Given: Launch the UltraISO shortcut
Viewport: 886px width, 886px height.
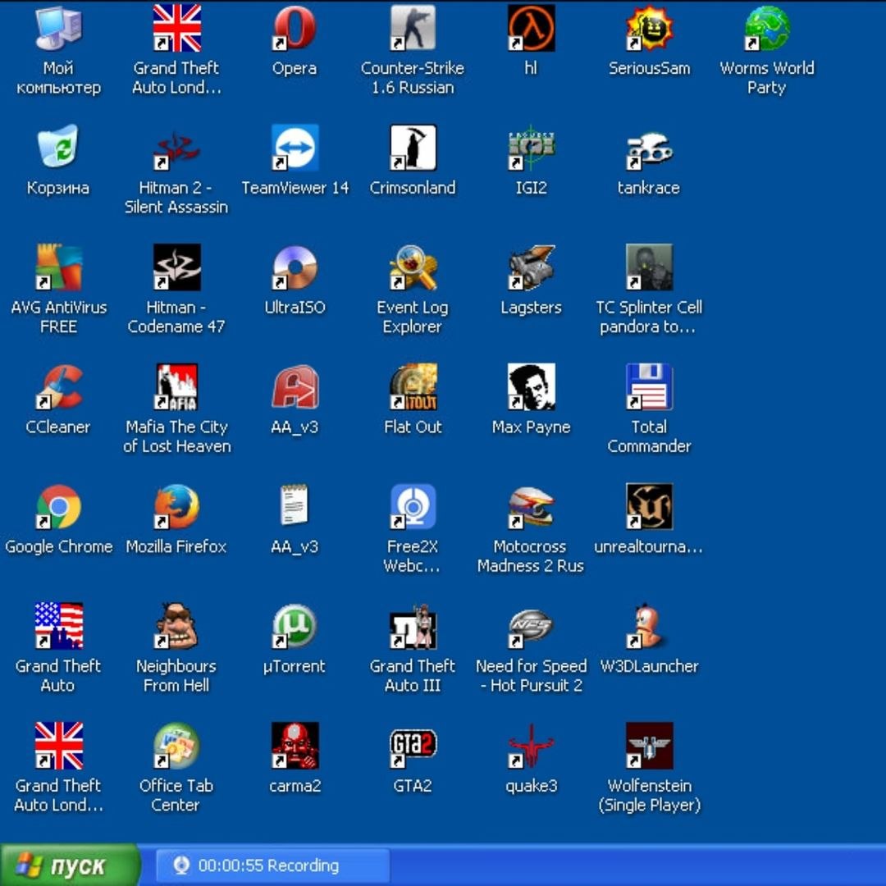Looking at the screenshot, I should point(295,267).
